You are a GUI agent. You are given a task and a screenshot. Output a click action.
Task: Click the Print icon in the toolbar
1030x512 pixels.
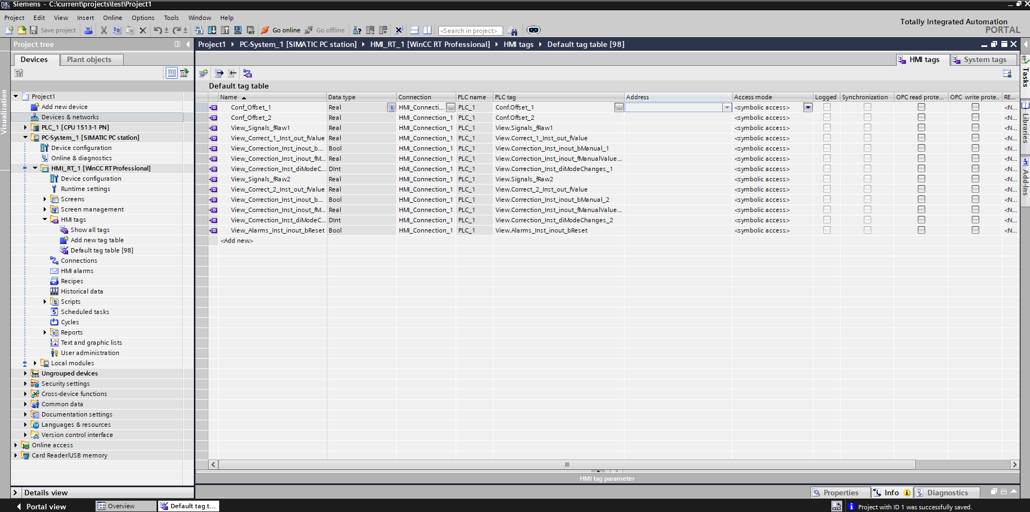(88, 30)
